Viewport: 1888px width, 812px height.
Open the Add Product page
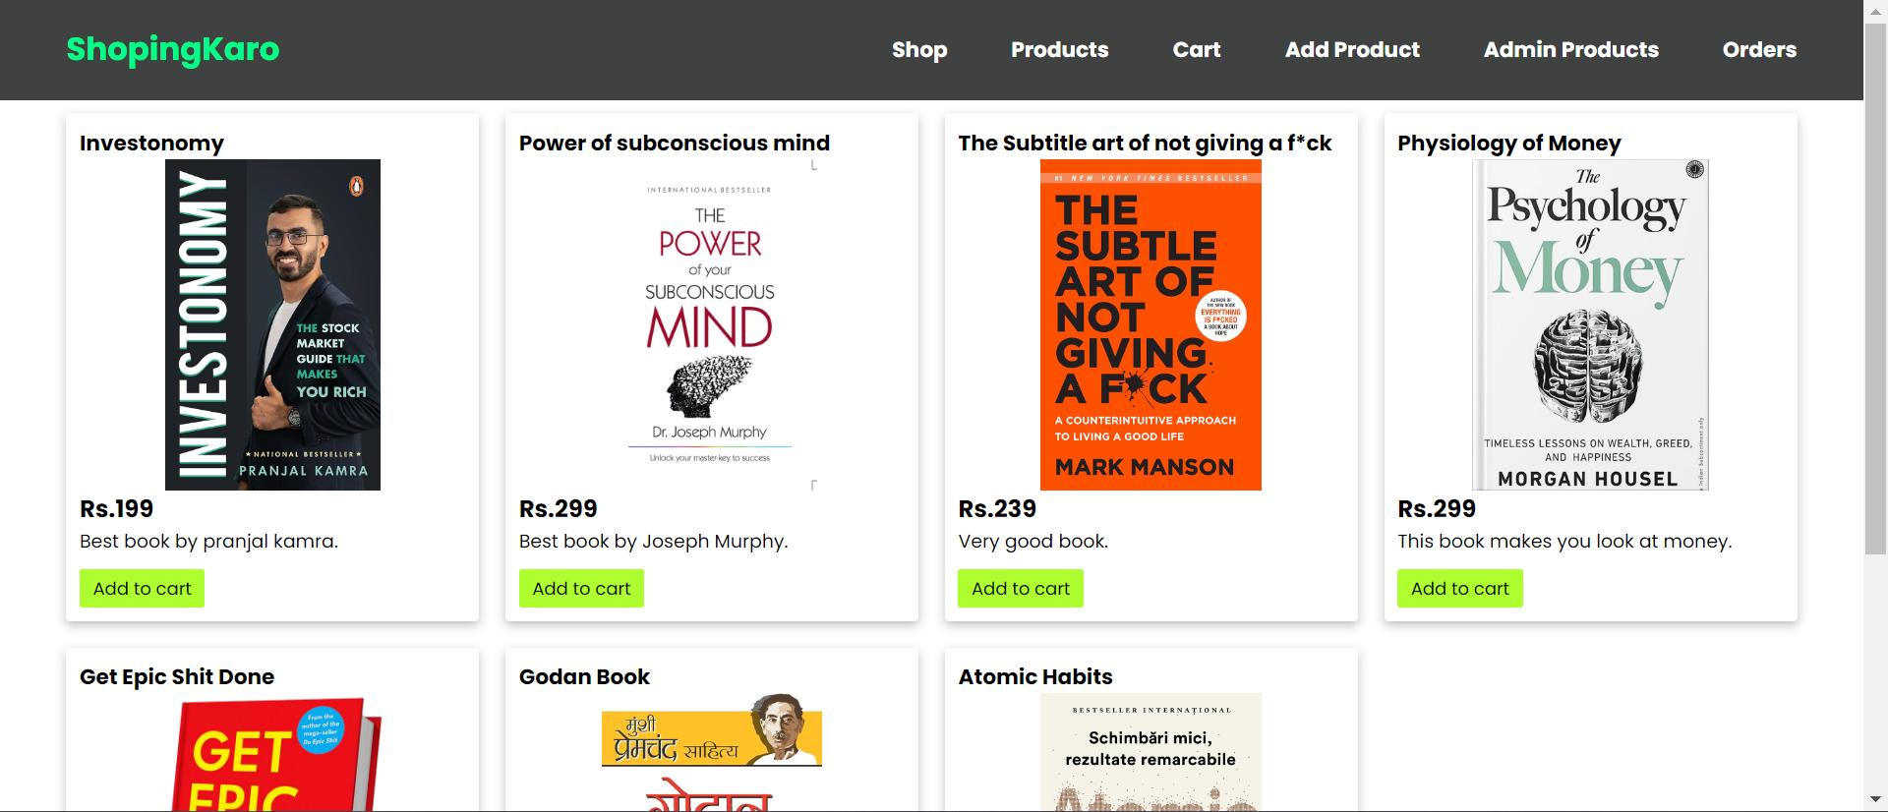tap(1352, 49)
